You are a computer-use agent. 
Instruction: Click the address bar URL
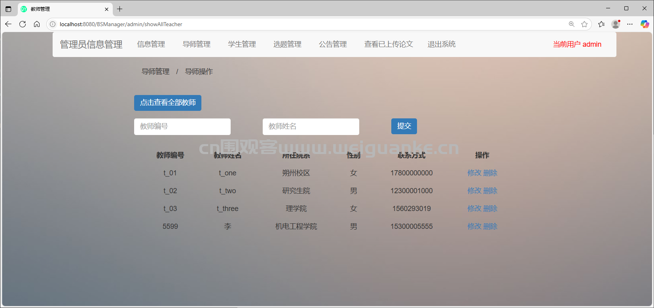[x=121, y=24]
